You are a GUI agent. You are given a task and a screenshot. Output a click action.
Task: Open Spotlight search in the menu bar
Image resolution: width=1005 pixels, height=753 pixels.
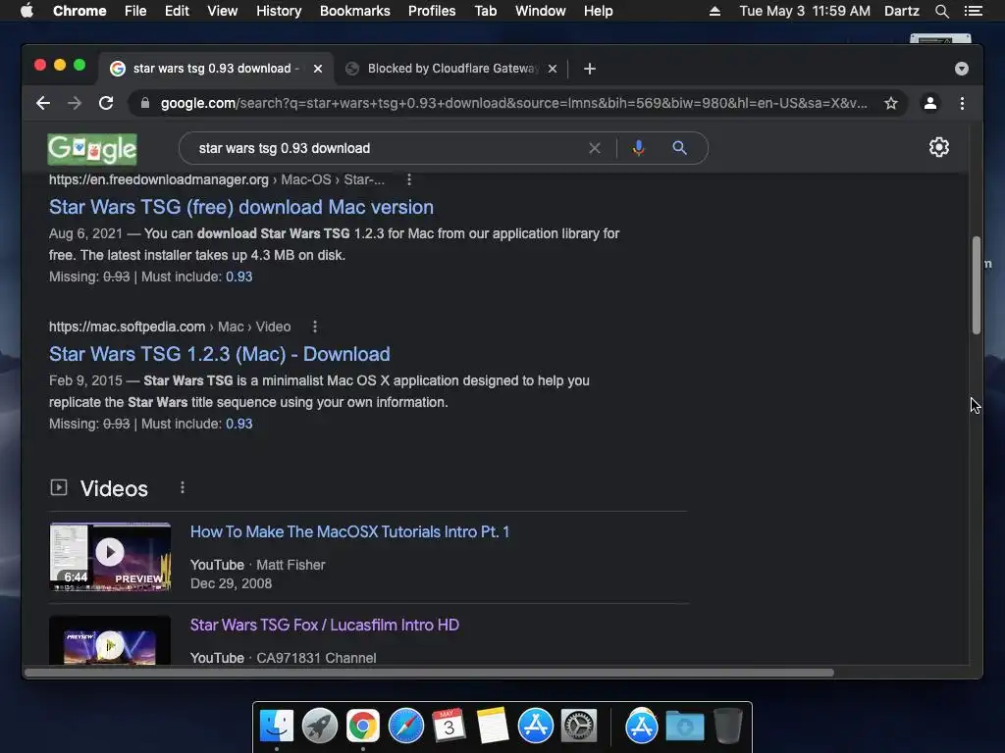coord(941,11)
